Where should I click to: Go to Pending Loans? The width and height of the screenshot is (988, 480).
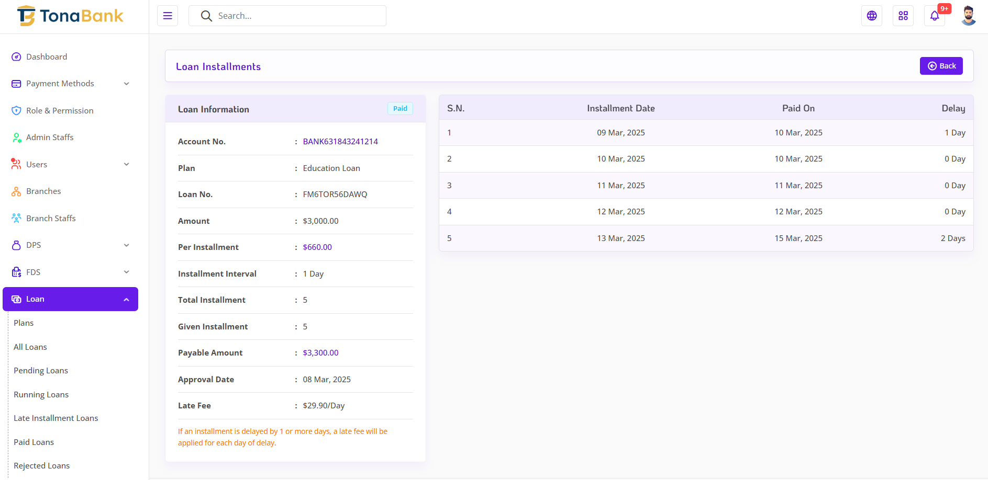pyautogui.click(x=41, y=370)
